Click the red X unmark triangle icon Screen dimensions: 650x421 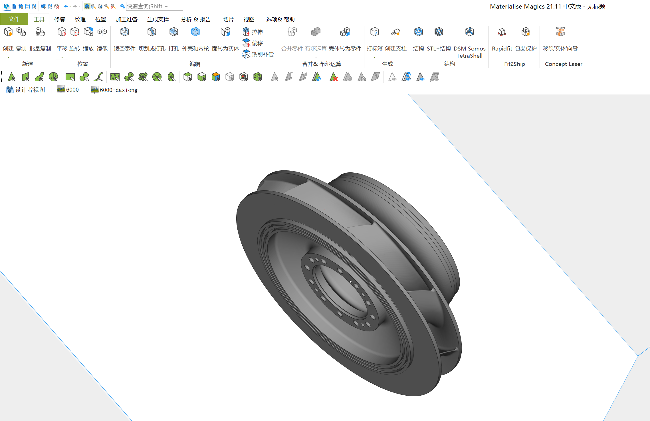pyautogui.click(x=333, y=77)
